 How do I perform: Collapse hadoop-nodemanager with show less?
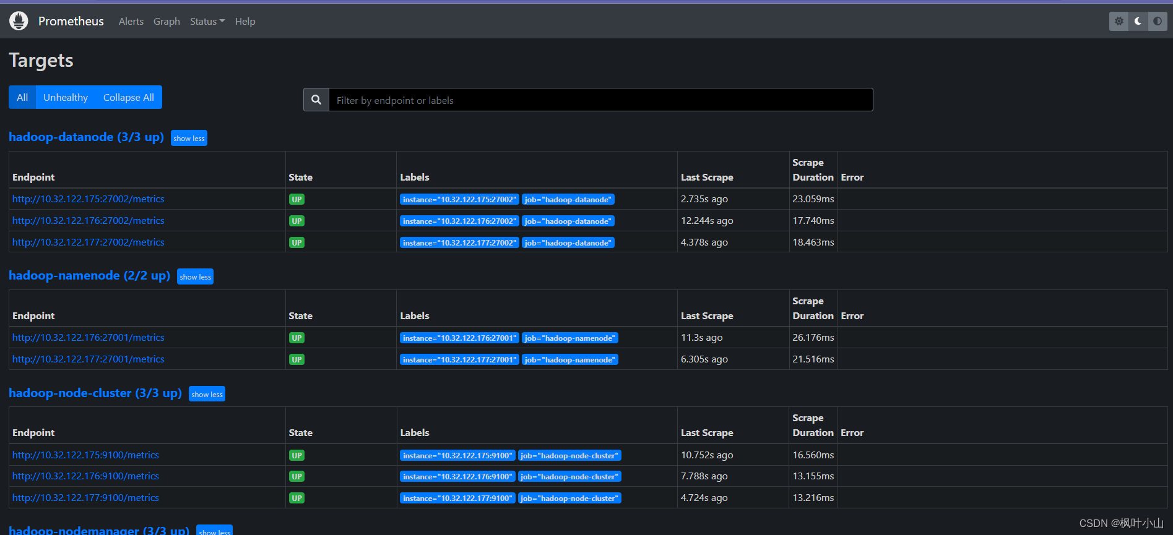pyautogui.click(x=214, y=531)
